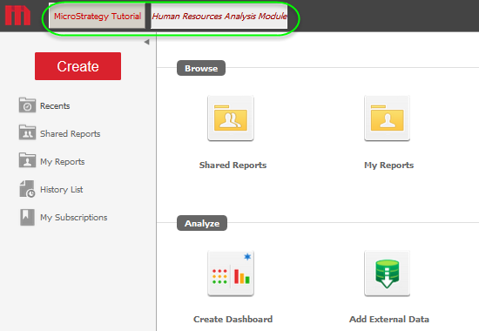
Task: Open the History List icon
Action: coord(27,189)
